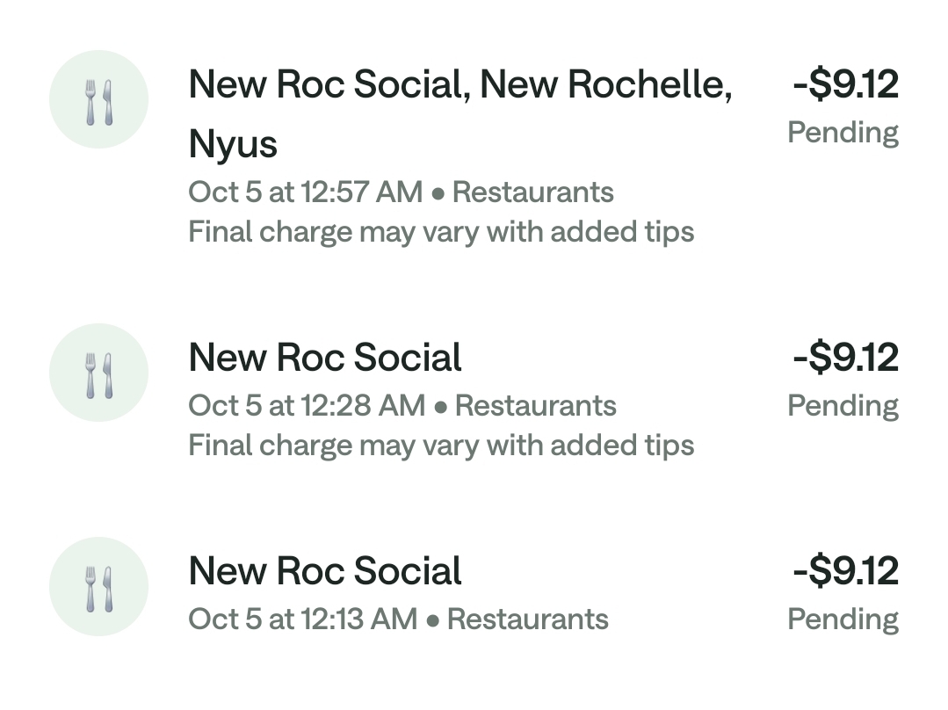Open New Roc Social transaction from 12:28 AM
Viewport: 948px width, 710px height.
[x=325, y=358]
